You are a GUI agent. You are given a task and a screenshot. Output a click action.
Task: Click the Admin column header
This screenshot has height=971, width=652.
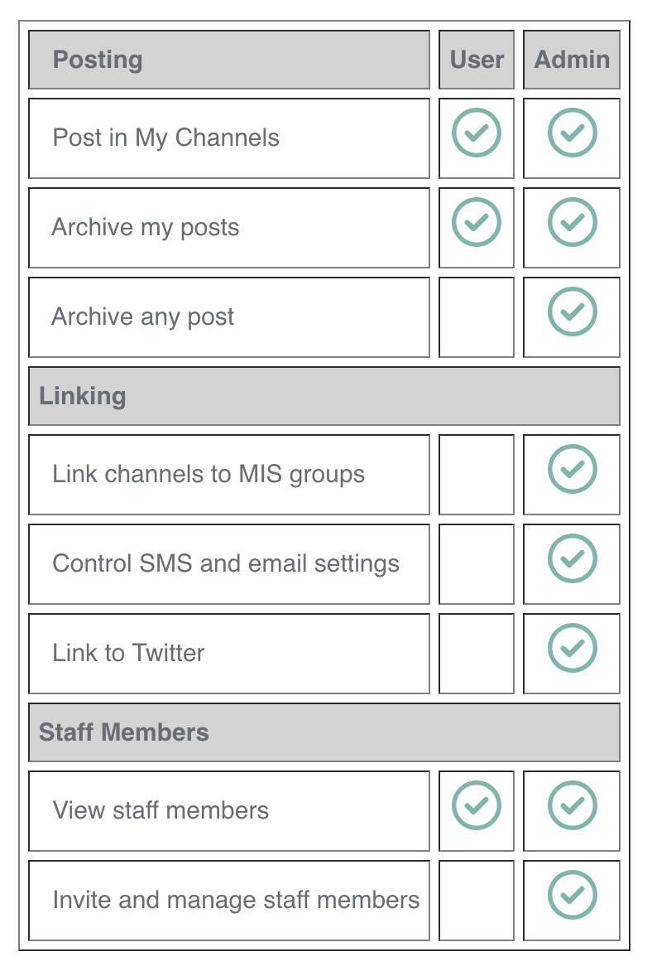(x=572, y=60)
